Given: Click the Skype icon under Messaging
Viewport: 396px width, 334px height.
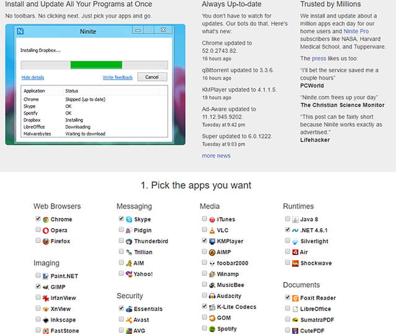Looking at the screenshot, I should pos(129,220).
